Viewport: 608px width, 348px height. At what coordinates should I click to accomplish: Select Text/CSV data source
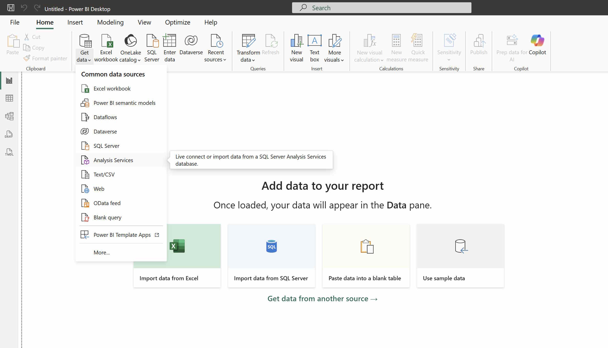[121, 175]
